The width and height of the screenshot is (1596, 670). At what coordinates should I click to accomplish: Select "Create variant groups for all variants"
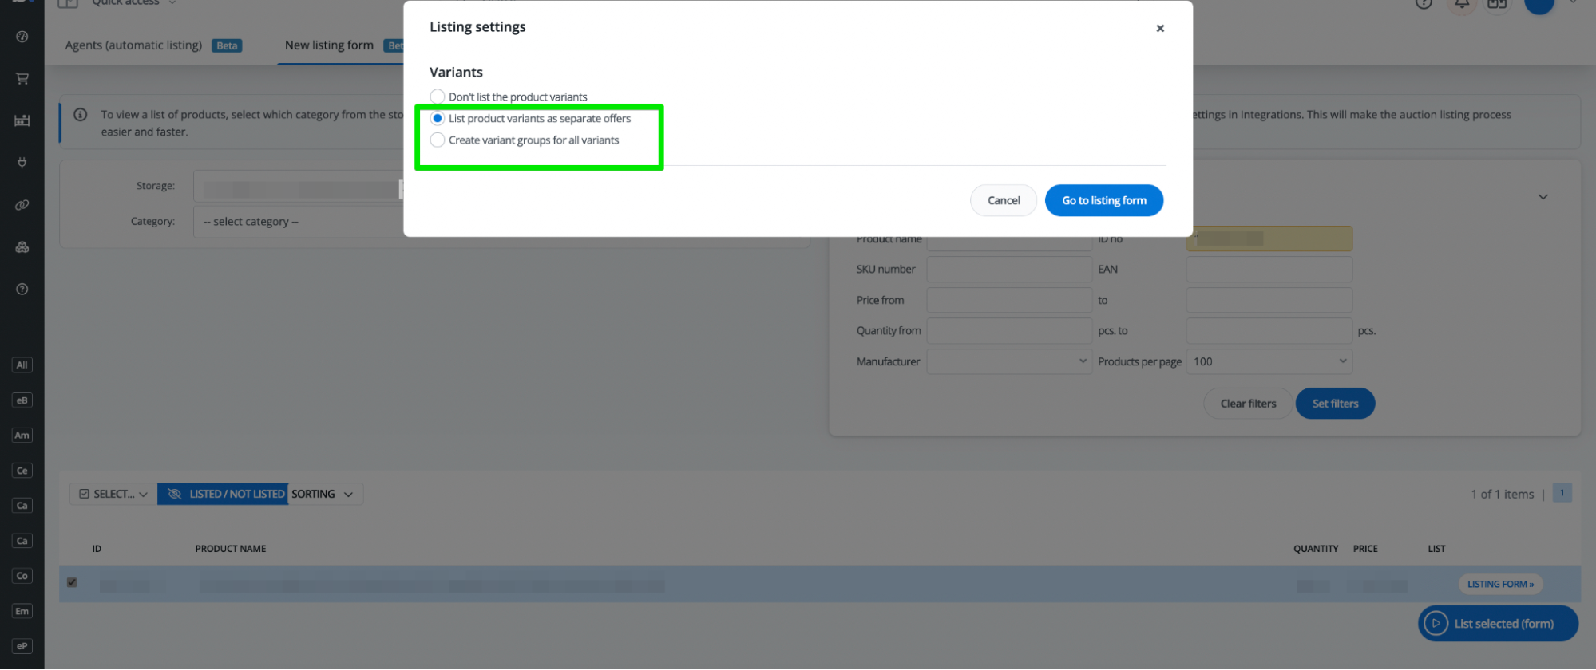[438, 140]
